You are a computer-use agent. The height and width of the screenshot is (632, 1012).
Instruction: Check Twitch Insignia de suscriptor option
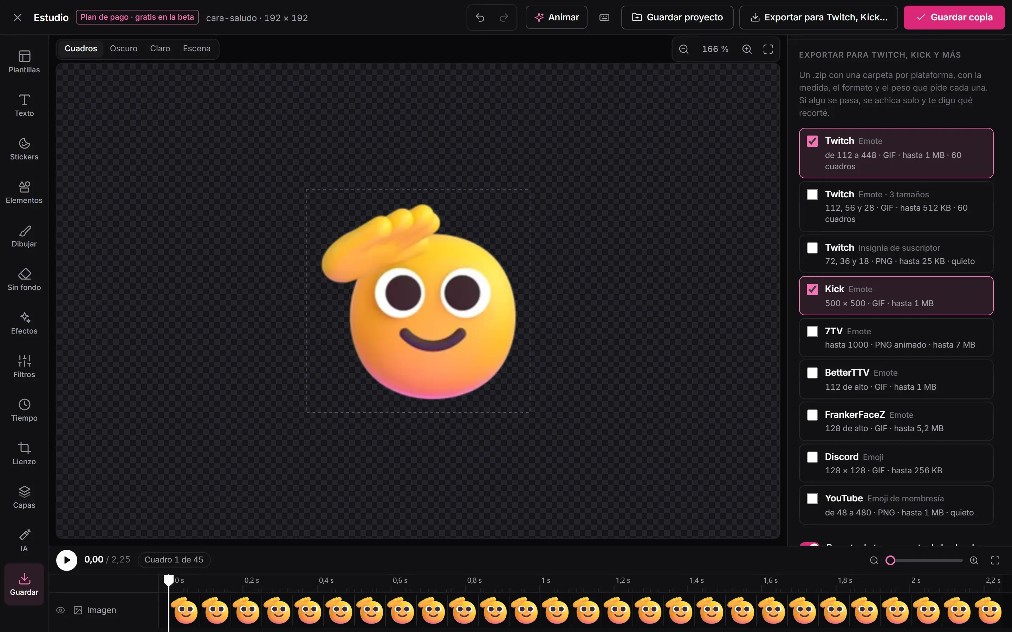click(x=812, y=248)
